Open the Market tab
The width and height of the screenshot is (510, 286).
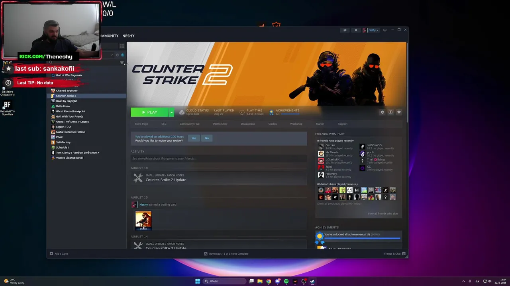[320, 124]
